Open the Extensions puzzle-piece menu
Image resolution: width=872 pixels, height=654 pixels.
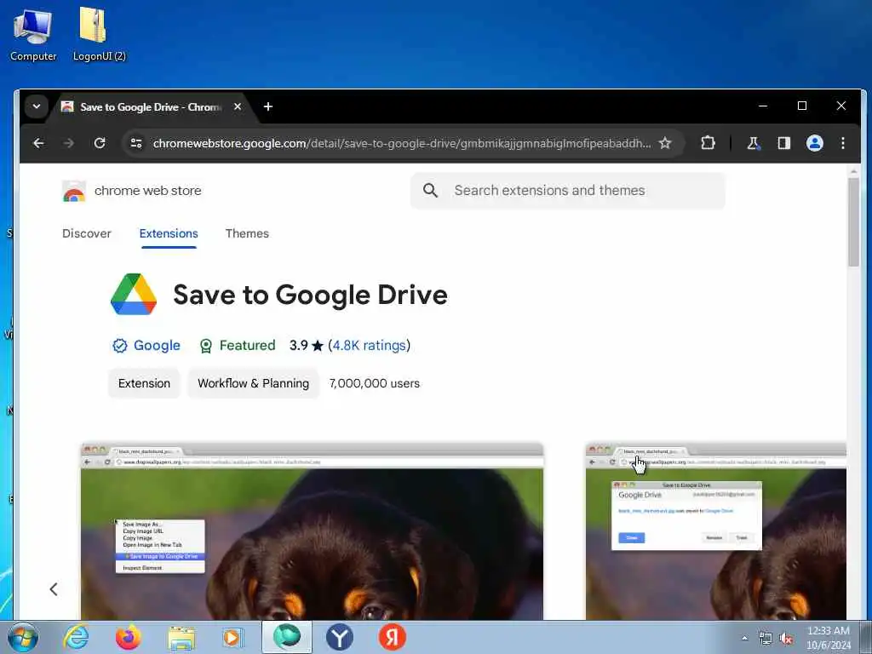[708, 143]
